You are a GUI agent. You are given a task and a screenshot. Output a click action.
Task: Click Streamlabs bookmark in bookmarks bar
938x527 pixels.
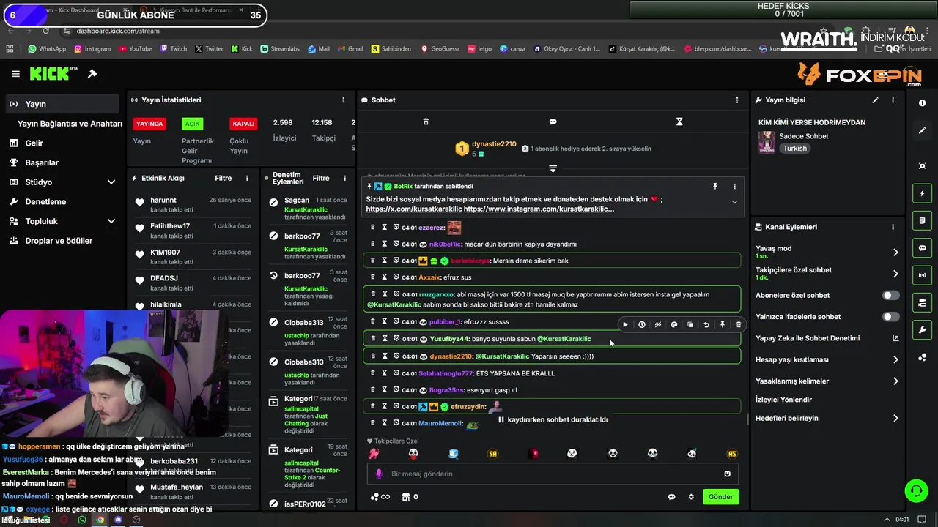point(280,49)
